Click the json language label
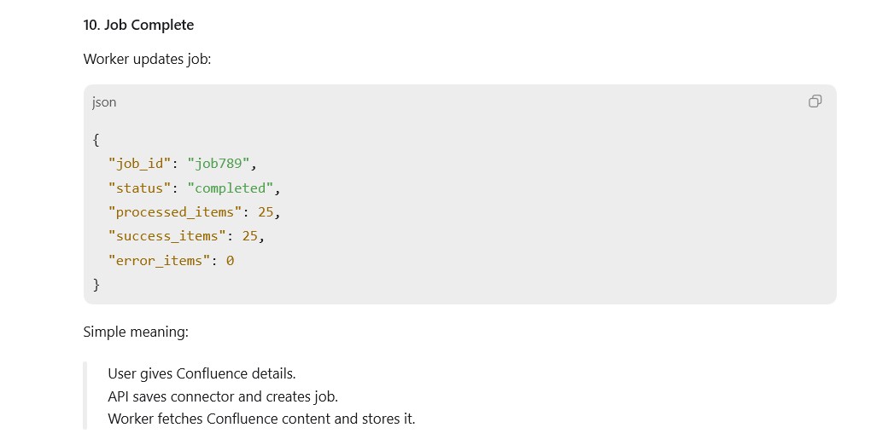This screenshot has width=888, height=445. click(x=104, y=102)
